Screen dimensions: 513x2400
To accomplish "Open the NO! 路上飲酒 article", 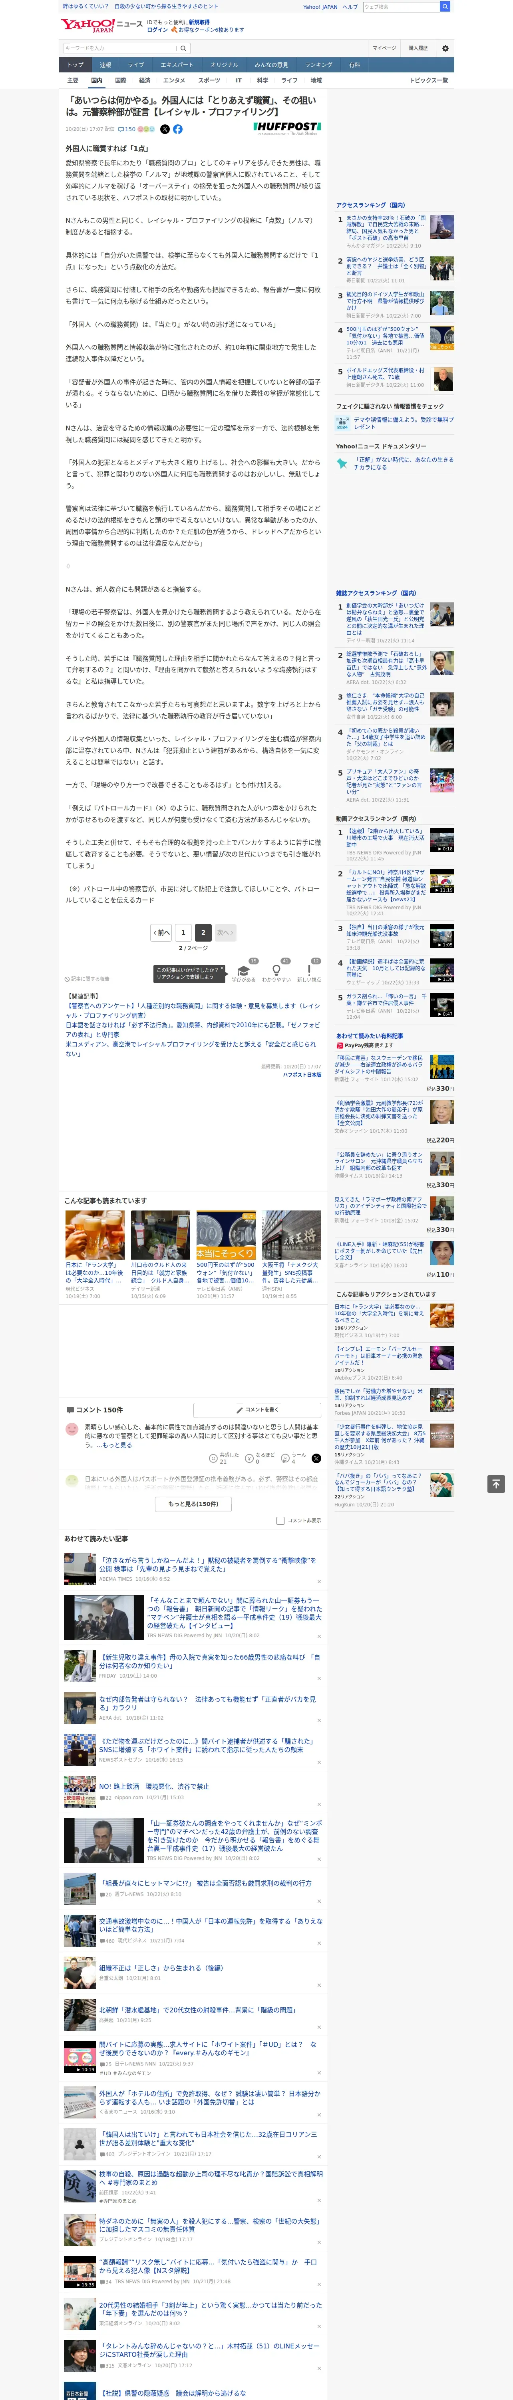I will click(154, 1787).
